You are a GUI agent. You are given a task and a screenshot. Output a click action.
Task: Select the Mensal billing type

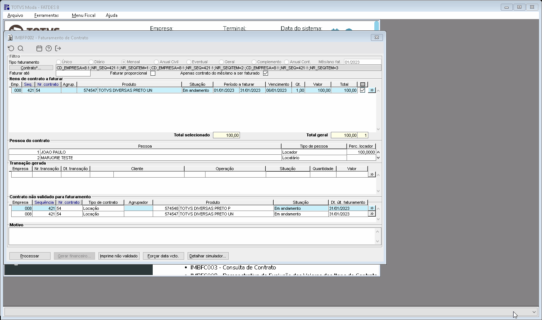point(124,62)
